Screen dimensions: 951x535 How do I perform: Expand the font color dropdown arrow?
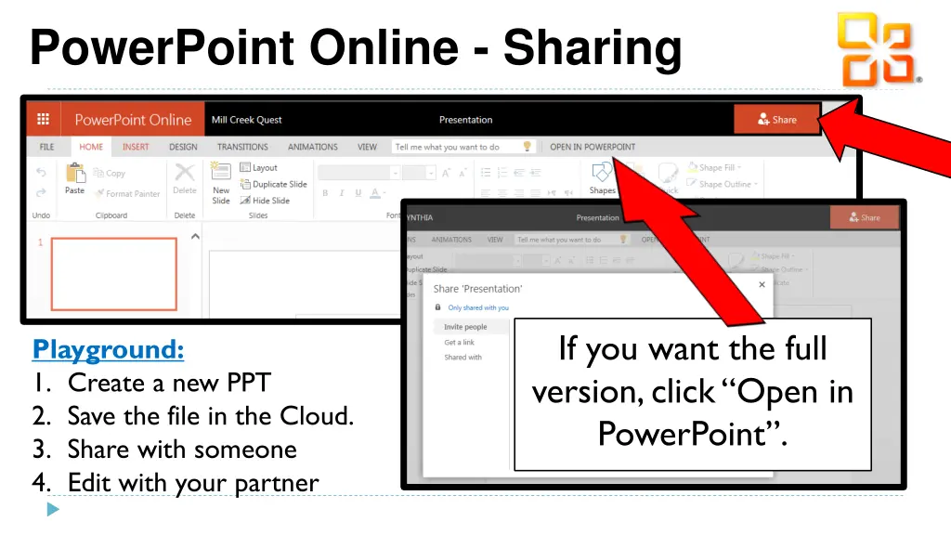point(384,193)
